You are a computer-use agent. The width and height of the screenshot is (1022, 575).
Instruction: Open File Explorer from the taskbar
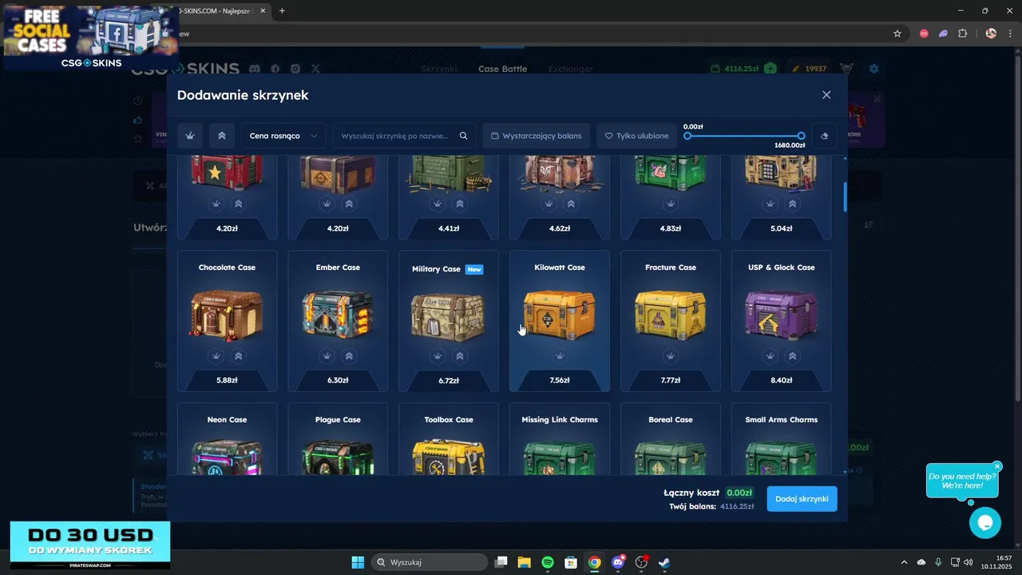point(525,562)
